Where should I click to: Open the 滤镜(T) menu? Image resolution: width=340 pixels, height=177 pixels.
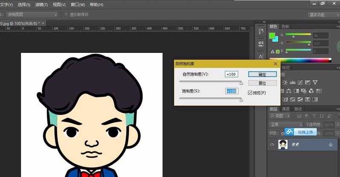pos(42,4)
